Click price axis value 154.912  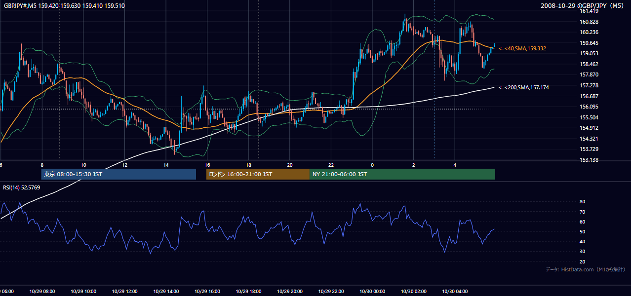click(x=590, y=128)
